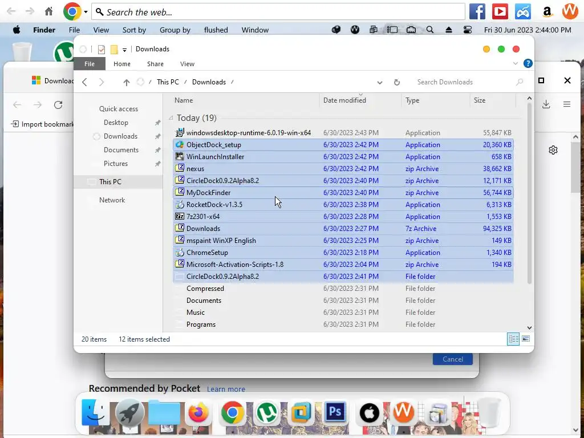Click the Apple menu logo
The width and height of the screenshot is (584, 438).
point(17,30)
